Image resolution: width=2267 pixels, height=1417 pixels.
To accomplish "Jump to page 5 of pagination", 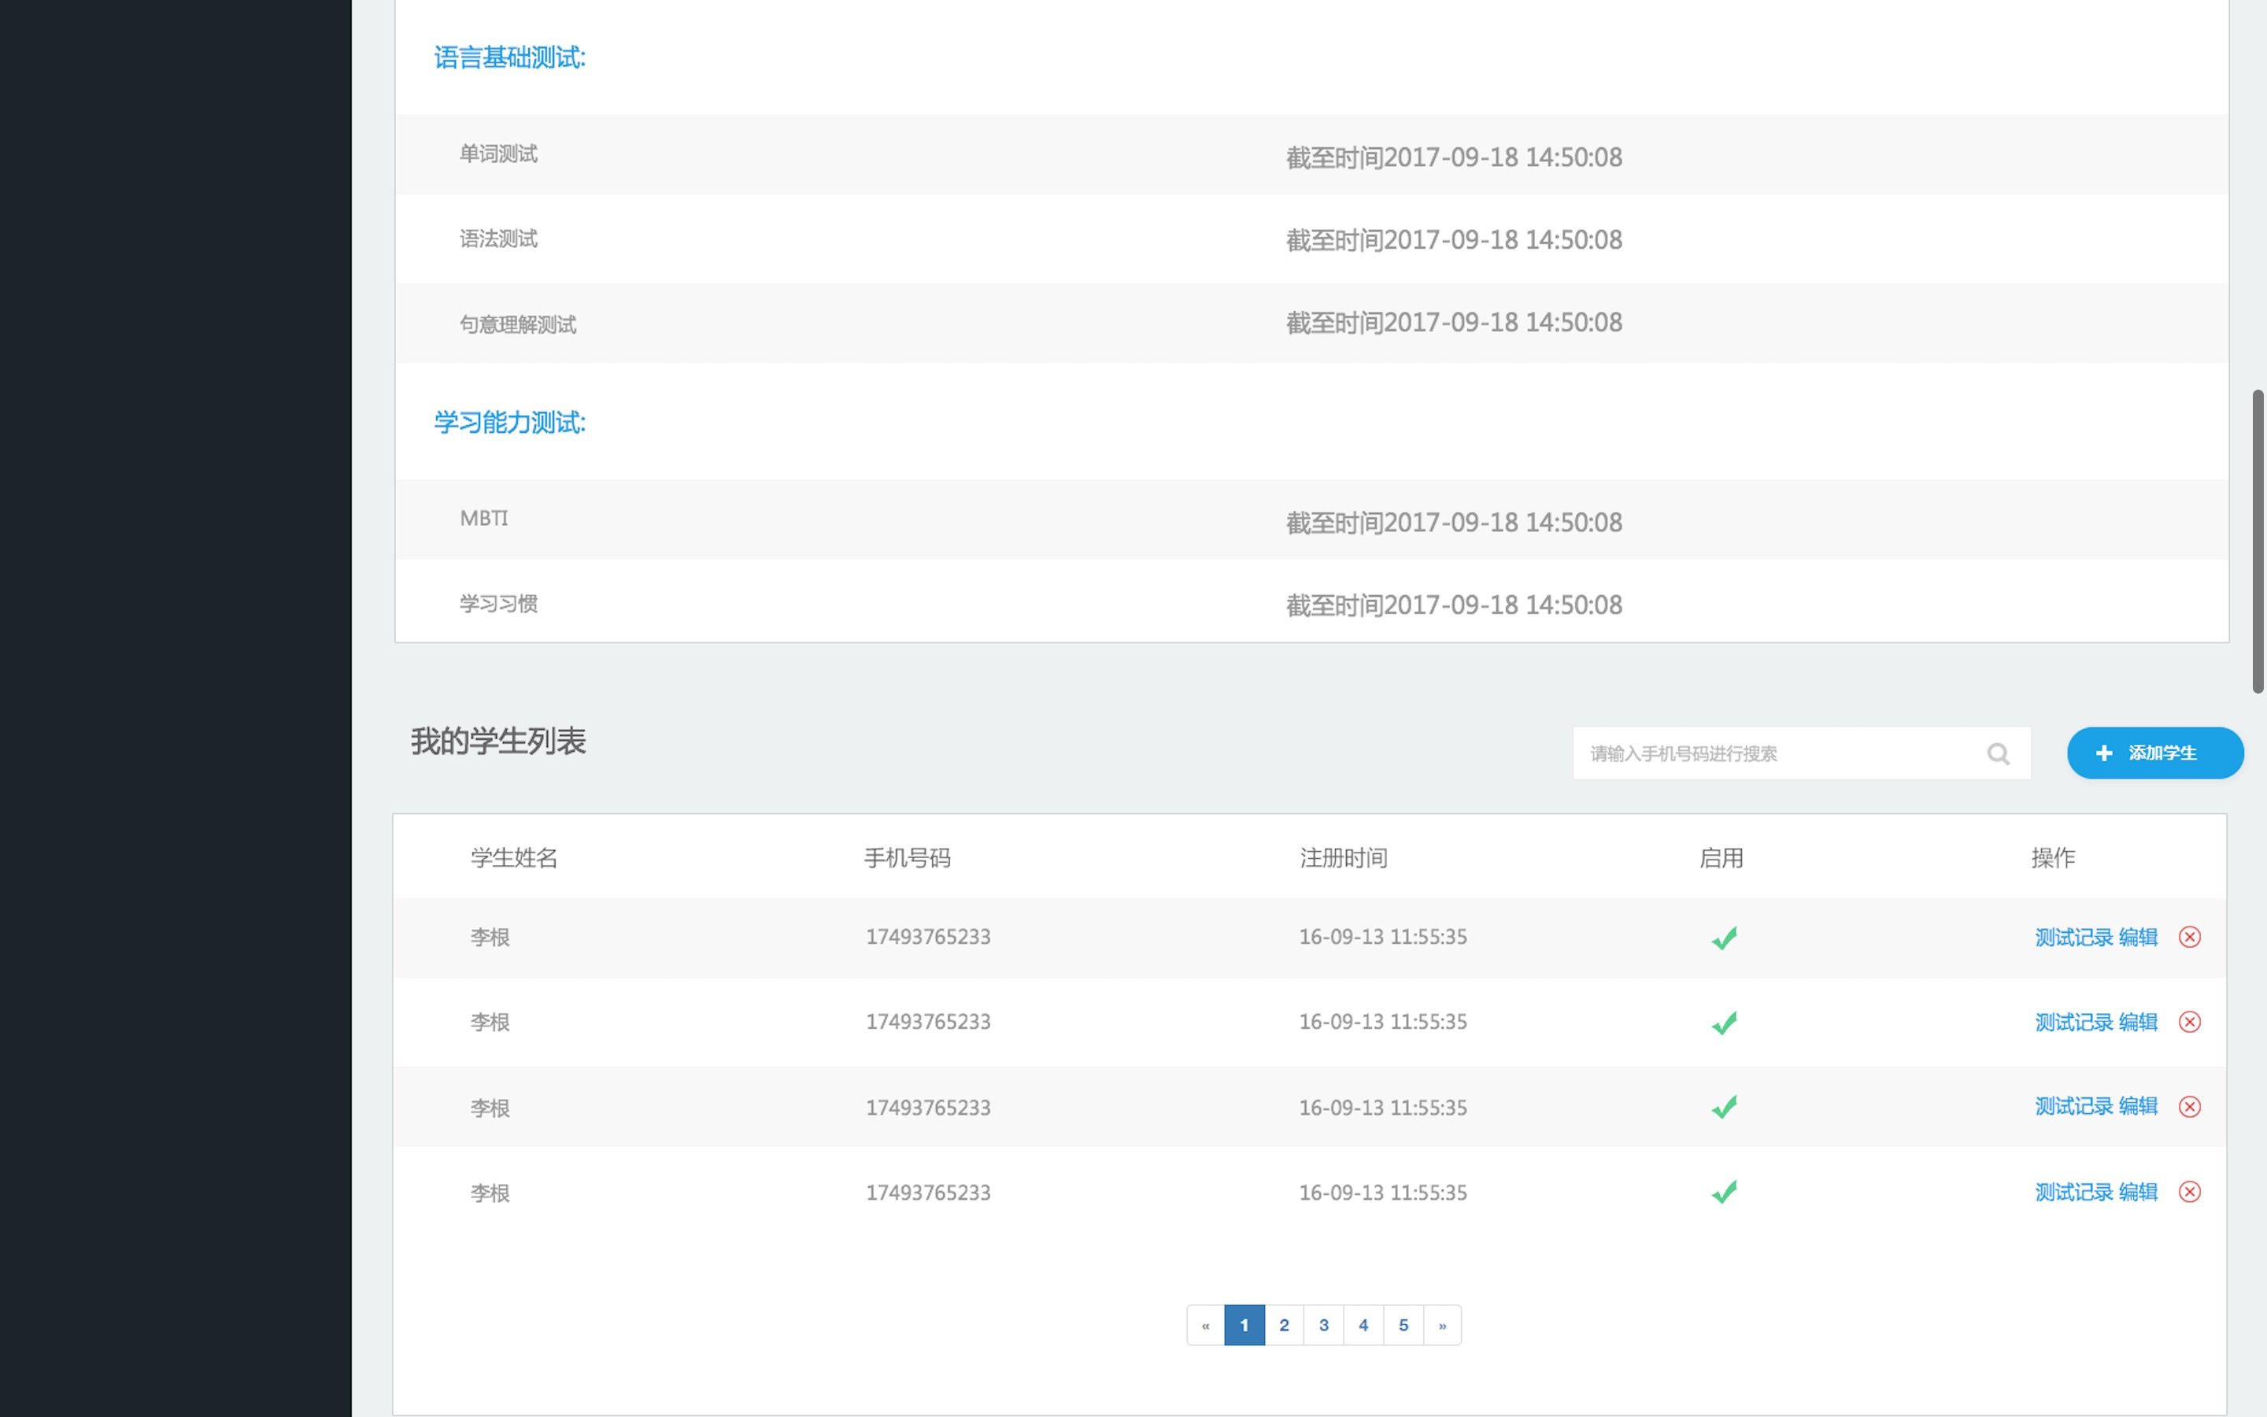I will tap(1403, 1325).
